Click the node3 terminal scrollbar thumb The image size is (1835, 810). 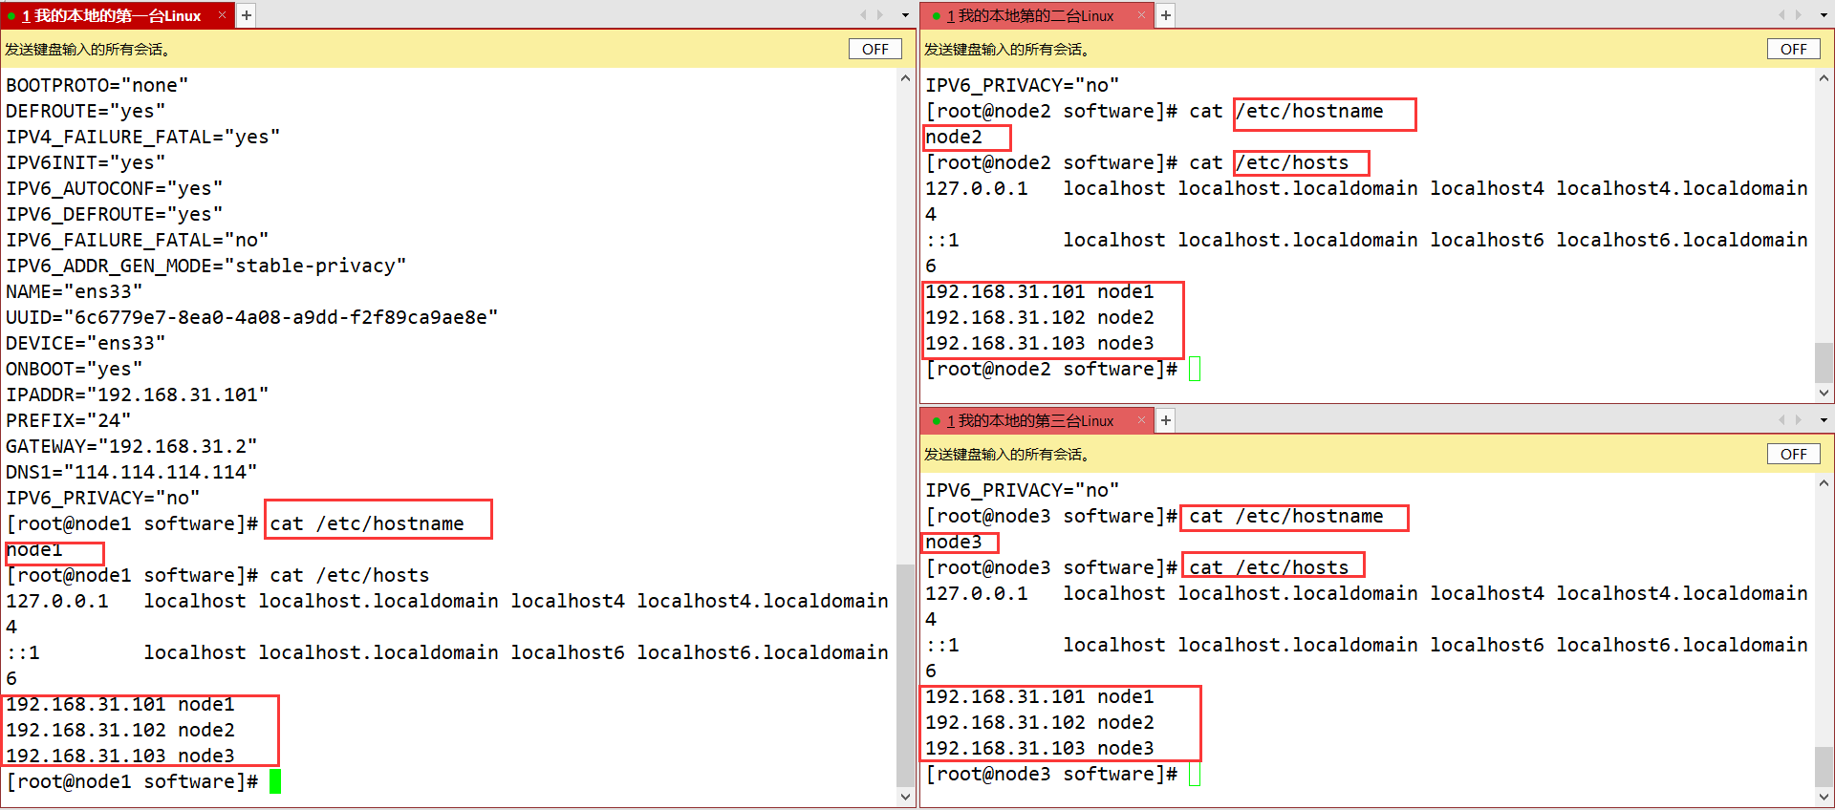pos(1824,767)
